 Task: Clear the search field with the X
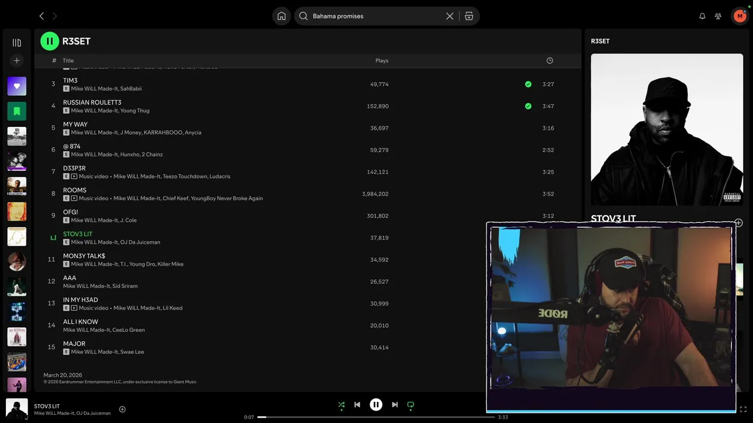pos(450,16)
